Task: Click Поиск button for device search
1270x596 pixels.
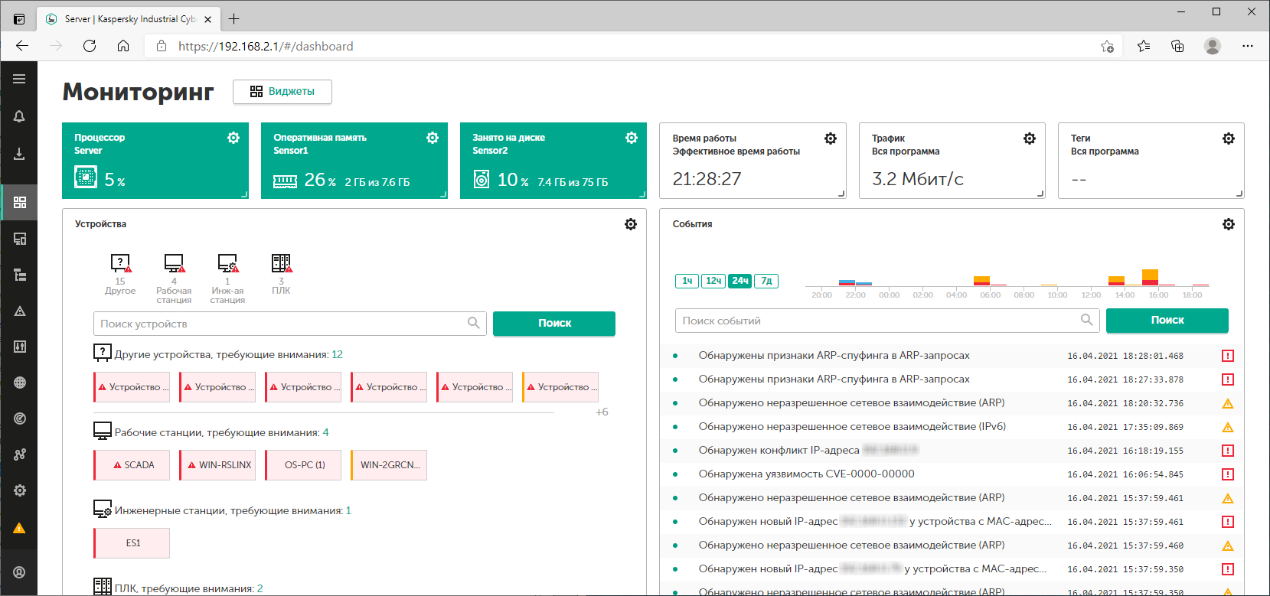Action: coord(554,324)
